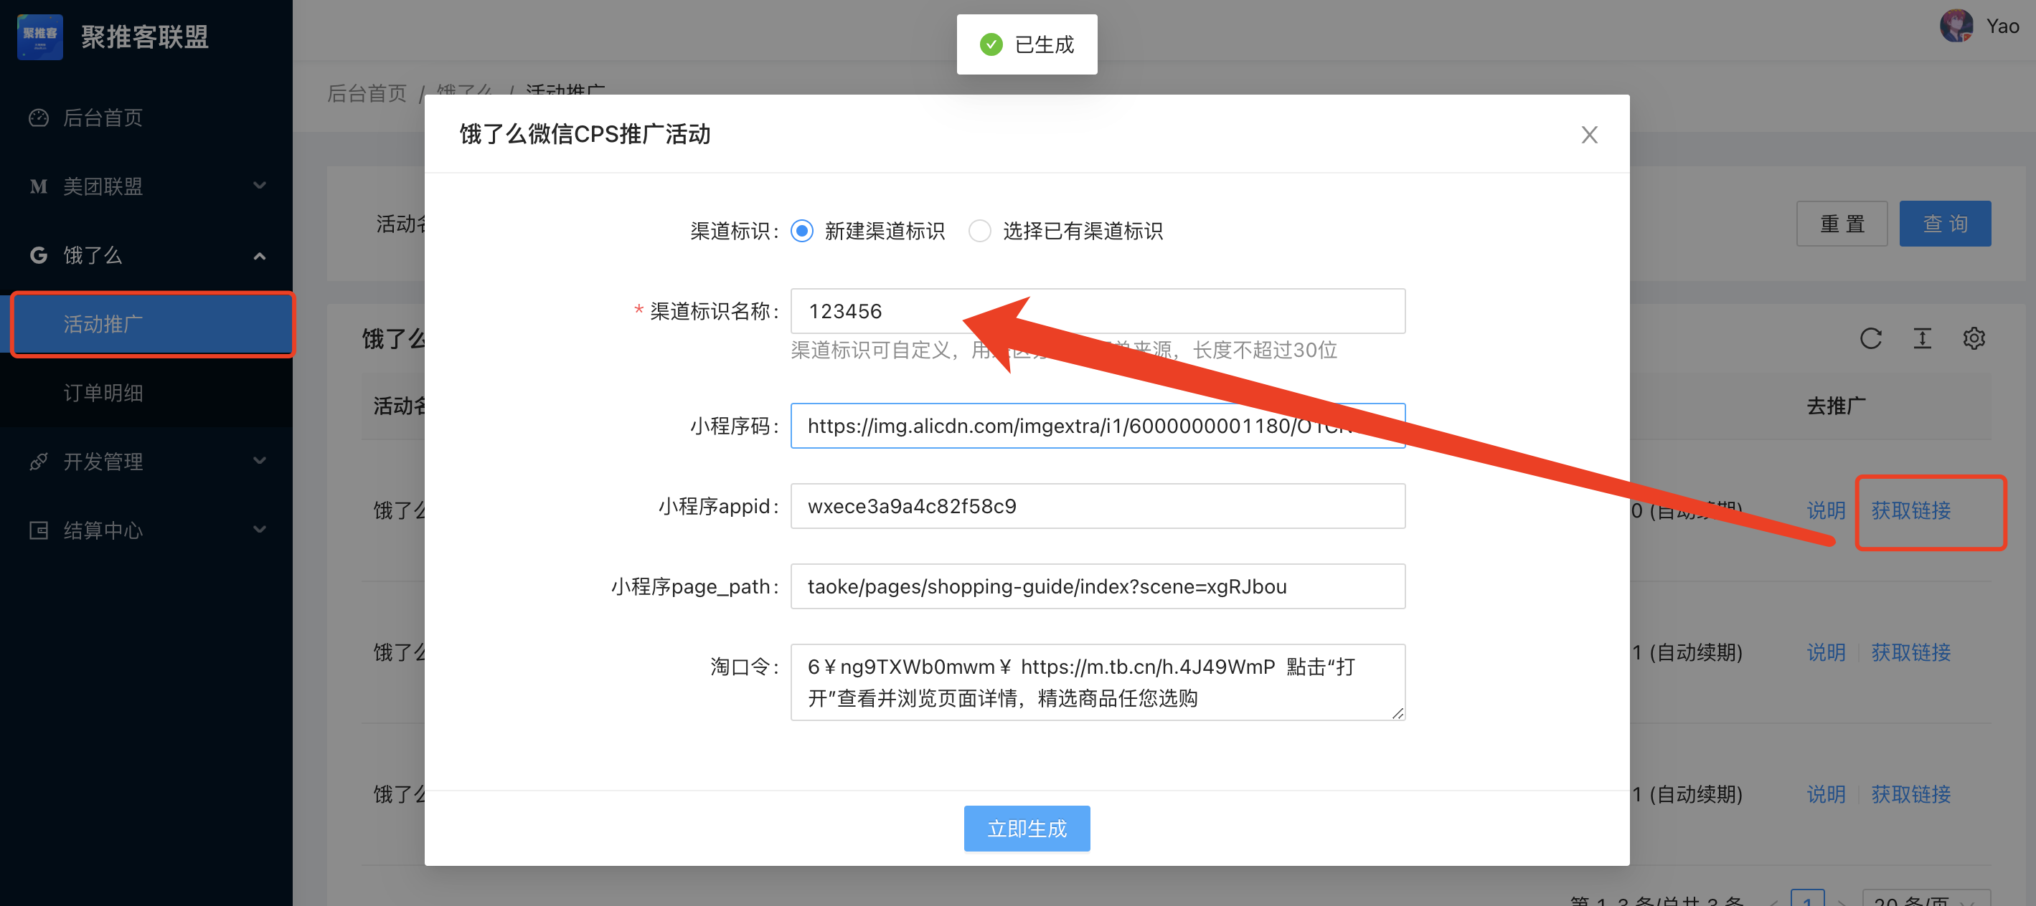Screen dimensions: 2036x906
Task: Expand the 开发管理 sidebar menu chevron
Action: pos(259,462)
